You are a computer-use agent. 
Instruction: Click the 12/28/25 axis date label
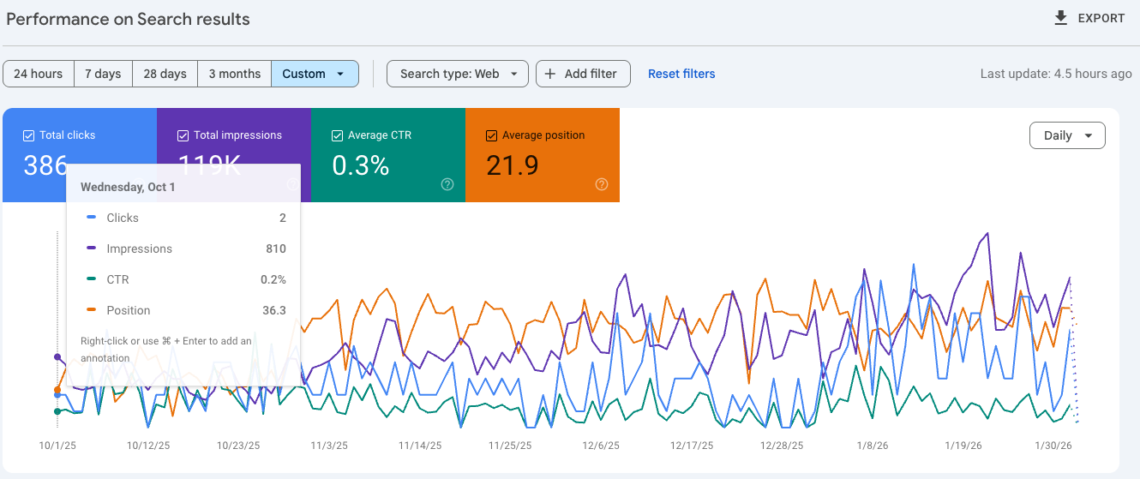click(782, 446)
